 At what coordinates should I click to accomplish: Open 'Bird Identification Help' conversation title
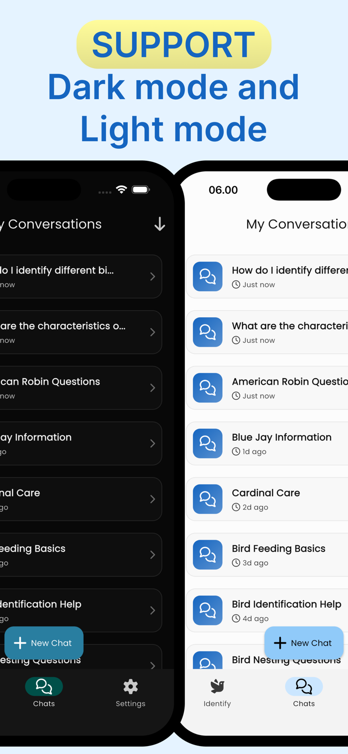pyautogui.click(x=286, y=605)
